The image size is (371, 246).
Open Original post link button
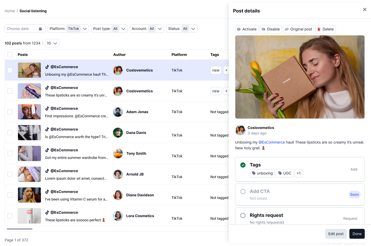[x=298, y=29]
